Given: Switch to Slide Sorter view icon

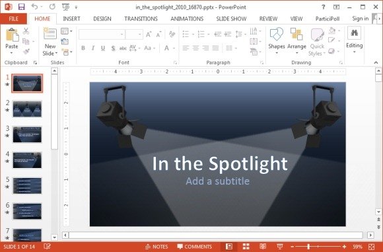Looking at the screenshot, I should (246, 246).
